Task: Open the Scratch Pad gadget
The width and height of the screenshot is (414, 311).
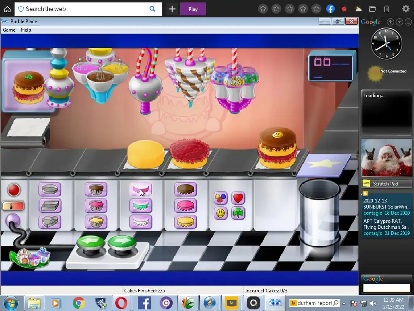Action: (386, 183)
